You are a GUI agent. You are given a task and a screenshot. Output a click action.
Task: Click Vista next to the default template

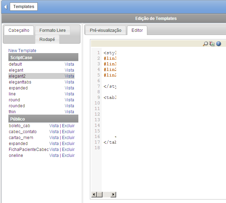coord(69,64)
